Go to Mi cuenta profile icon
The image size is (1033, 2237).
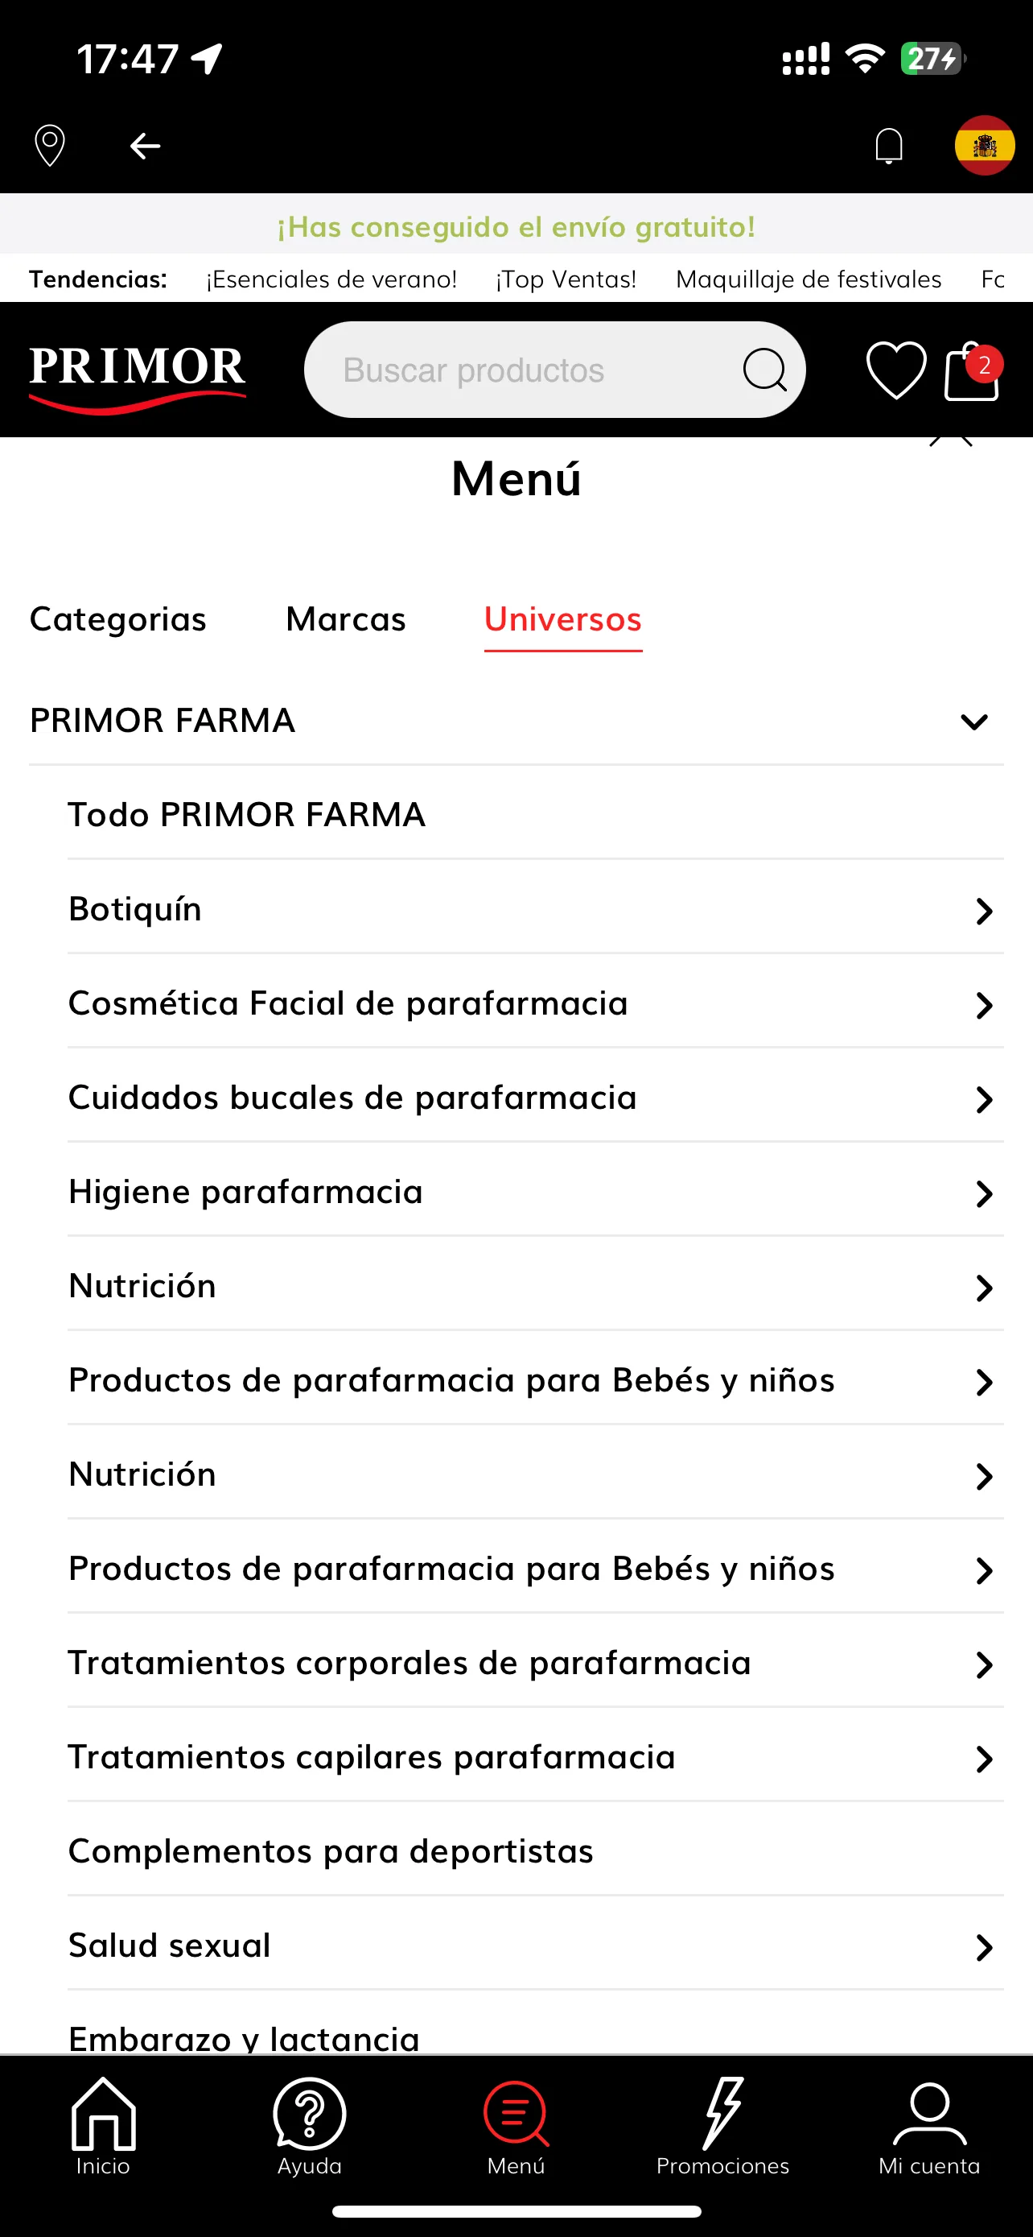929,2126
